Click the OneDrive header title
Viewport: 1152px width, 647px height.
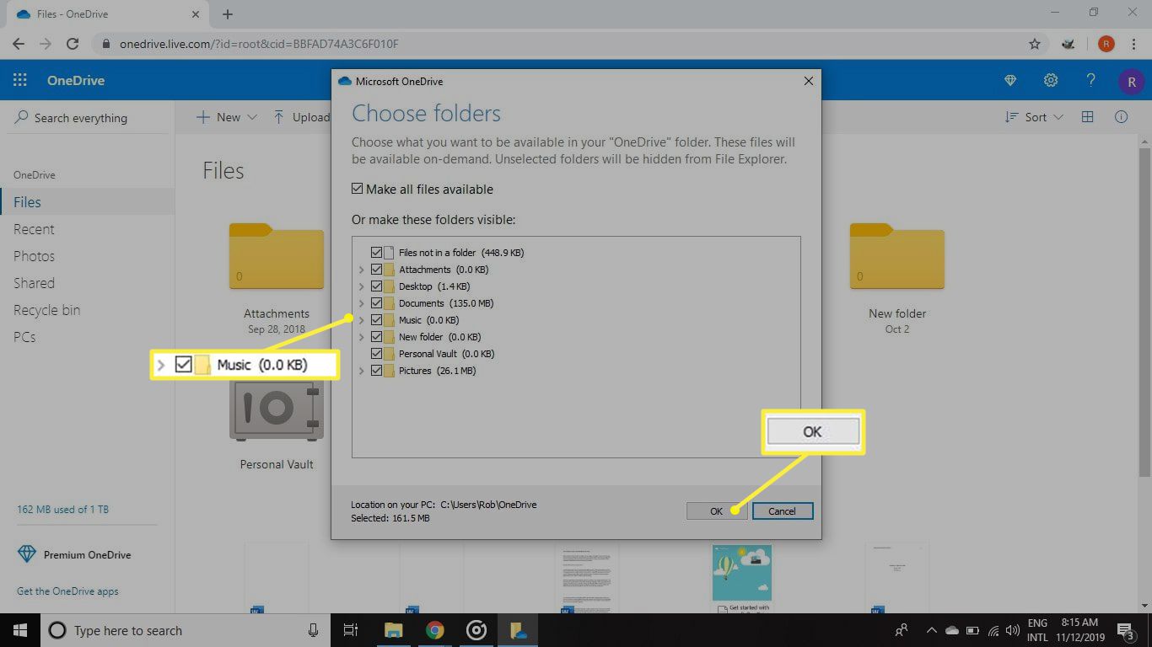tap(76, 81)
